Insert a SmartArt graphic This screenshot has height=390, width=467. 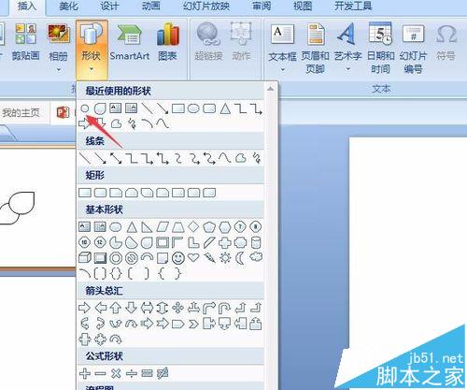tap(130, 42)
